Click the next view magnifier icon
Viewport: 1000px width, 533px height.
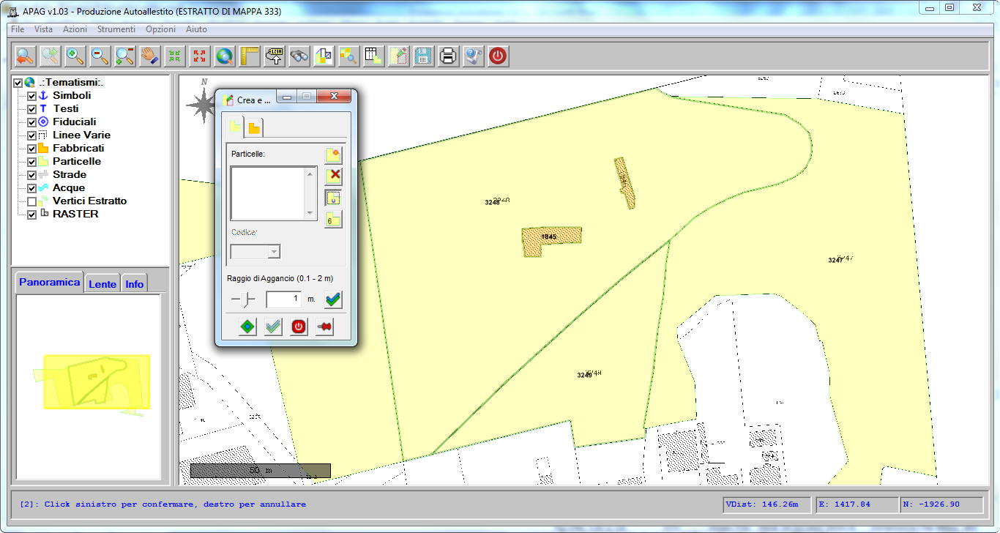tap(51, 56)
